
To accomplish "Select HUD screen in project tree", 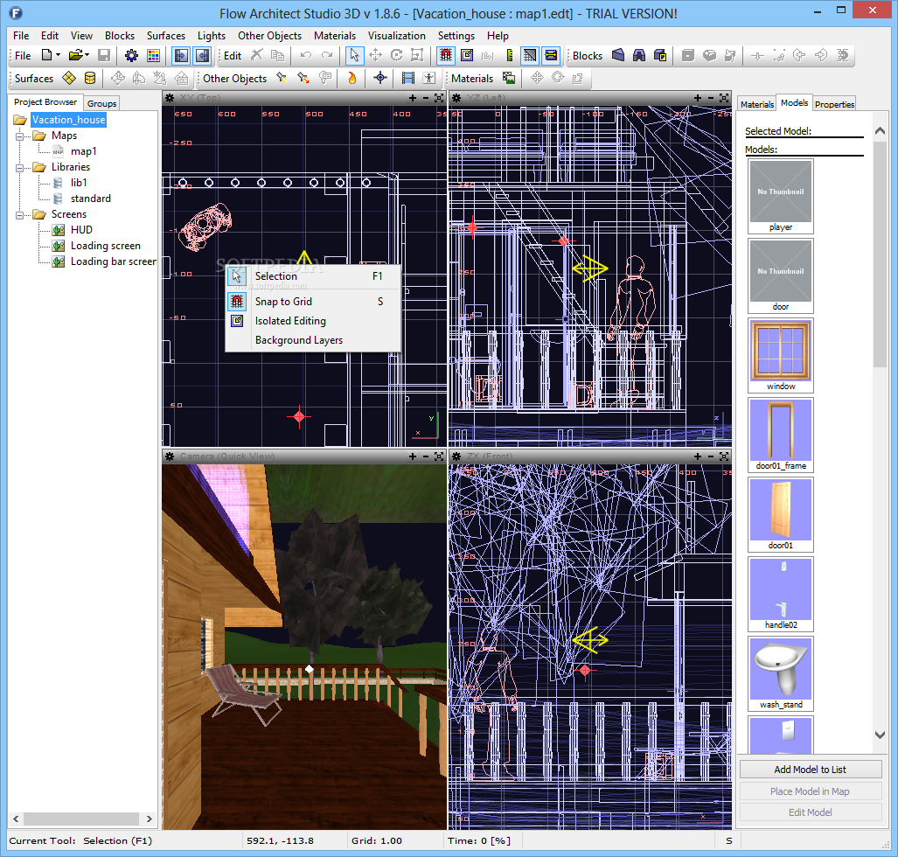I will (x=81, y=230).
